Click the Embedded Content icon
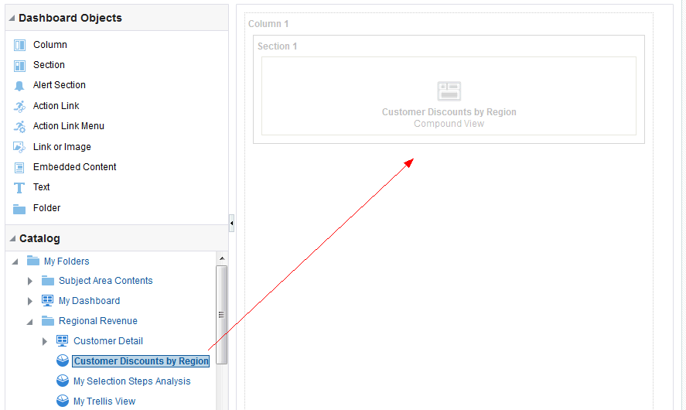686x410 pixels. pos(19,168)
